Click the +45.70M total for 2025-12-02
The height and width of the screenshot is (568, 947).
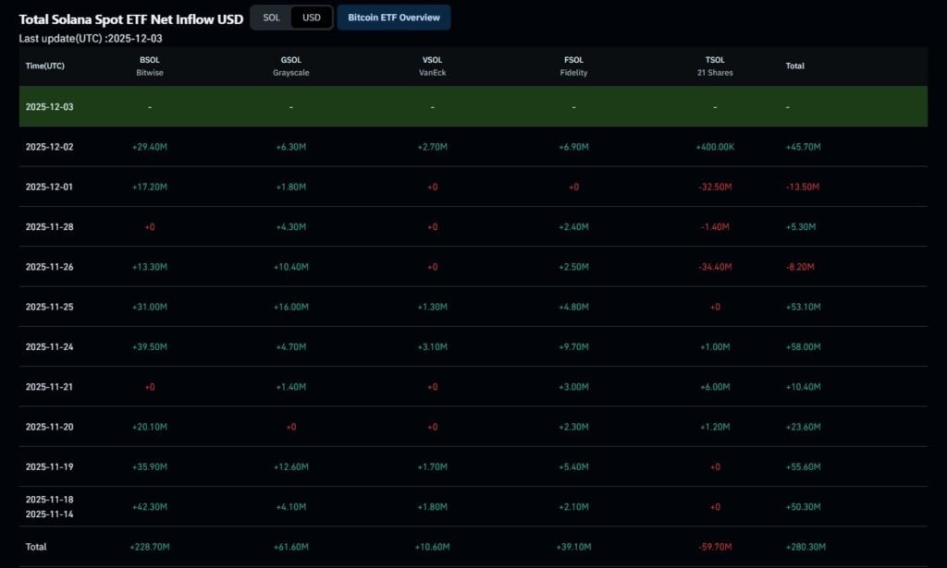(x=803, y=147)
